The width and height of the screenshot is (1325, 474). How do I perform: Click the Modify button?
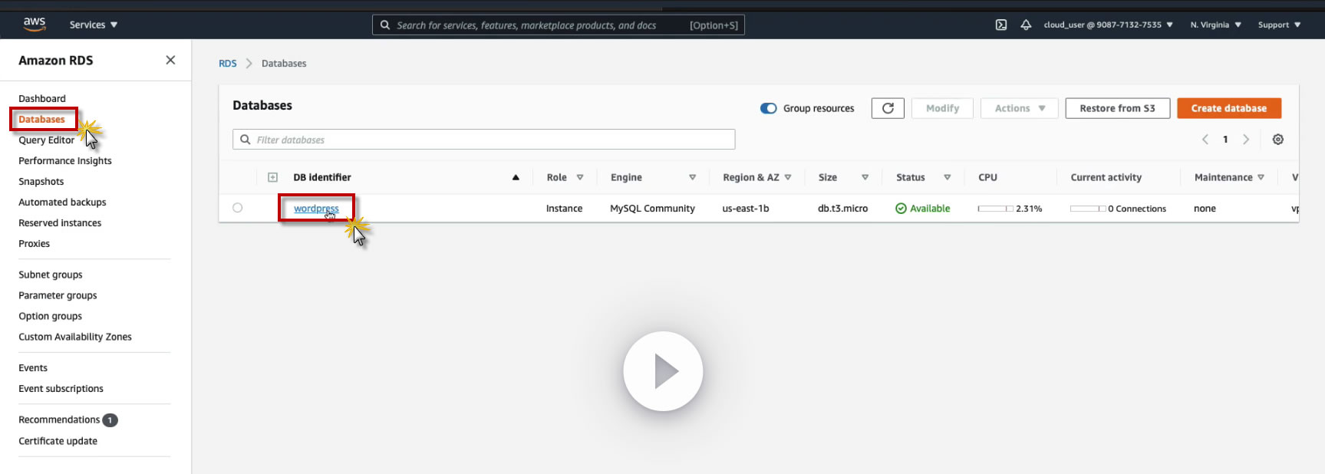coord(942,108)
